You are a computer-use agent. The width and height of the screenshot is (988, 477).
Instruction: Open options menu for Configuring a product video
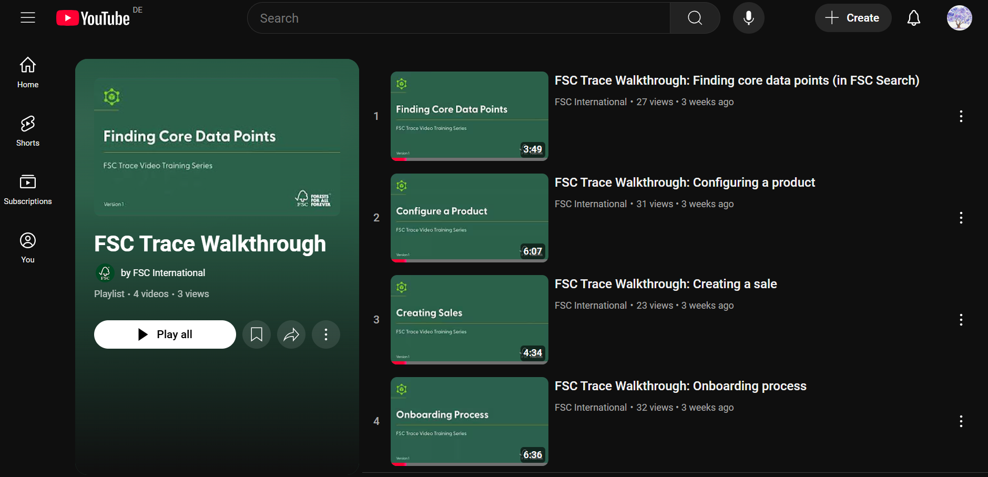click(x=961, y=218)
